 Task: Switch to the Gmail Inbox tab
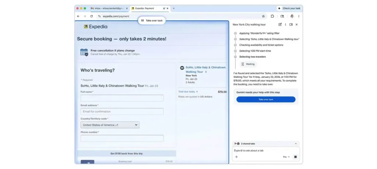point(109,8)
